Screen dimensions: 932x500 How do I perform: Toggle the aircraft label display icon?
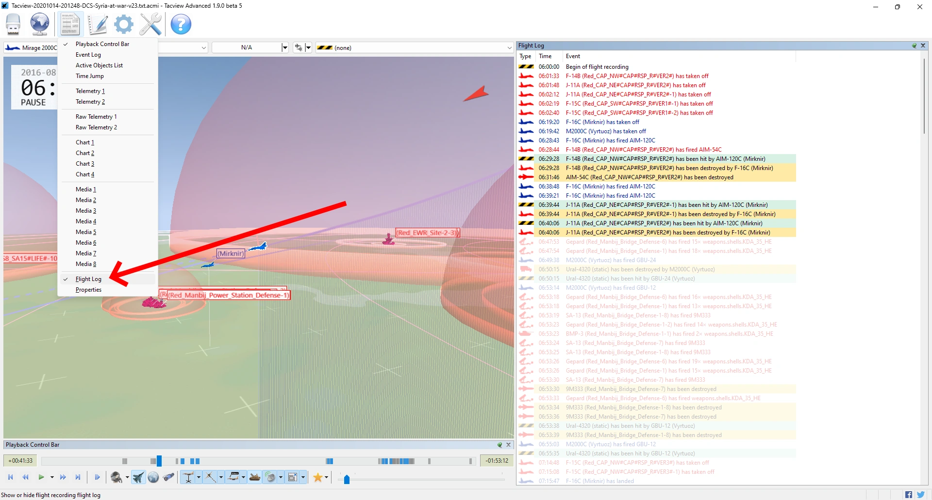[x=233, y=477]
